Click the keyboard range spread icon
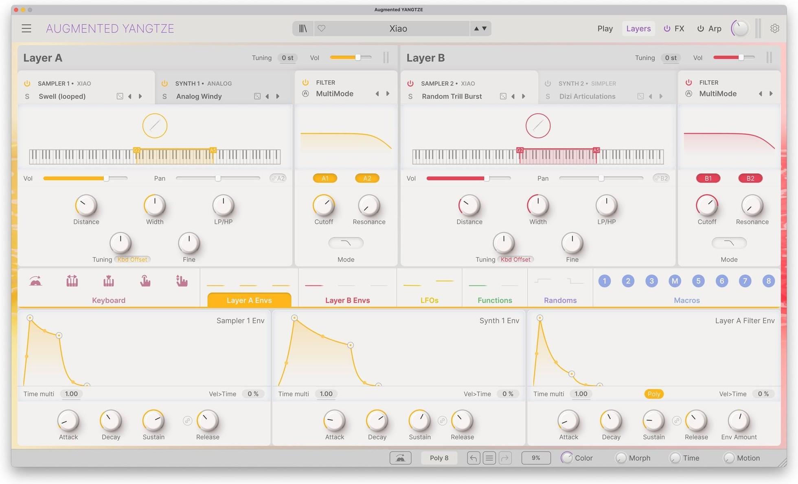Screen dimensions: 798x484 tap(72, 281)
